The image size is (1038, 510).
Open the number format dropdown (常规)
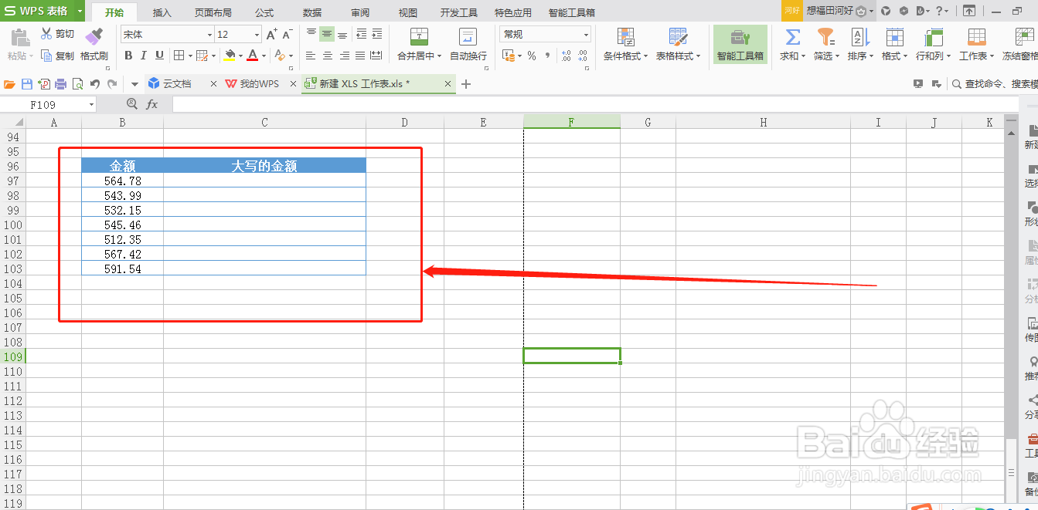587,35
